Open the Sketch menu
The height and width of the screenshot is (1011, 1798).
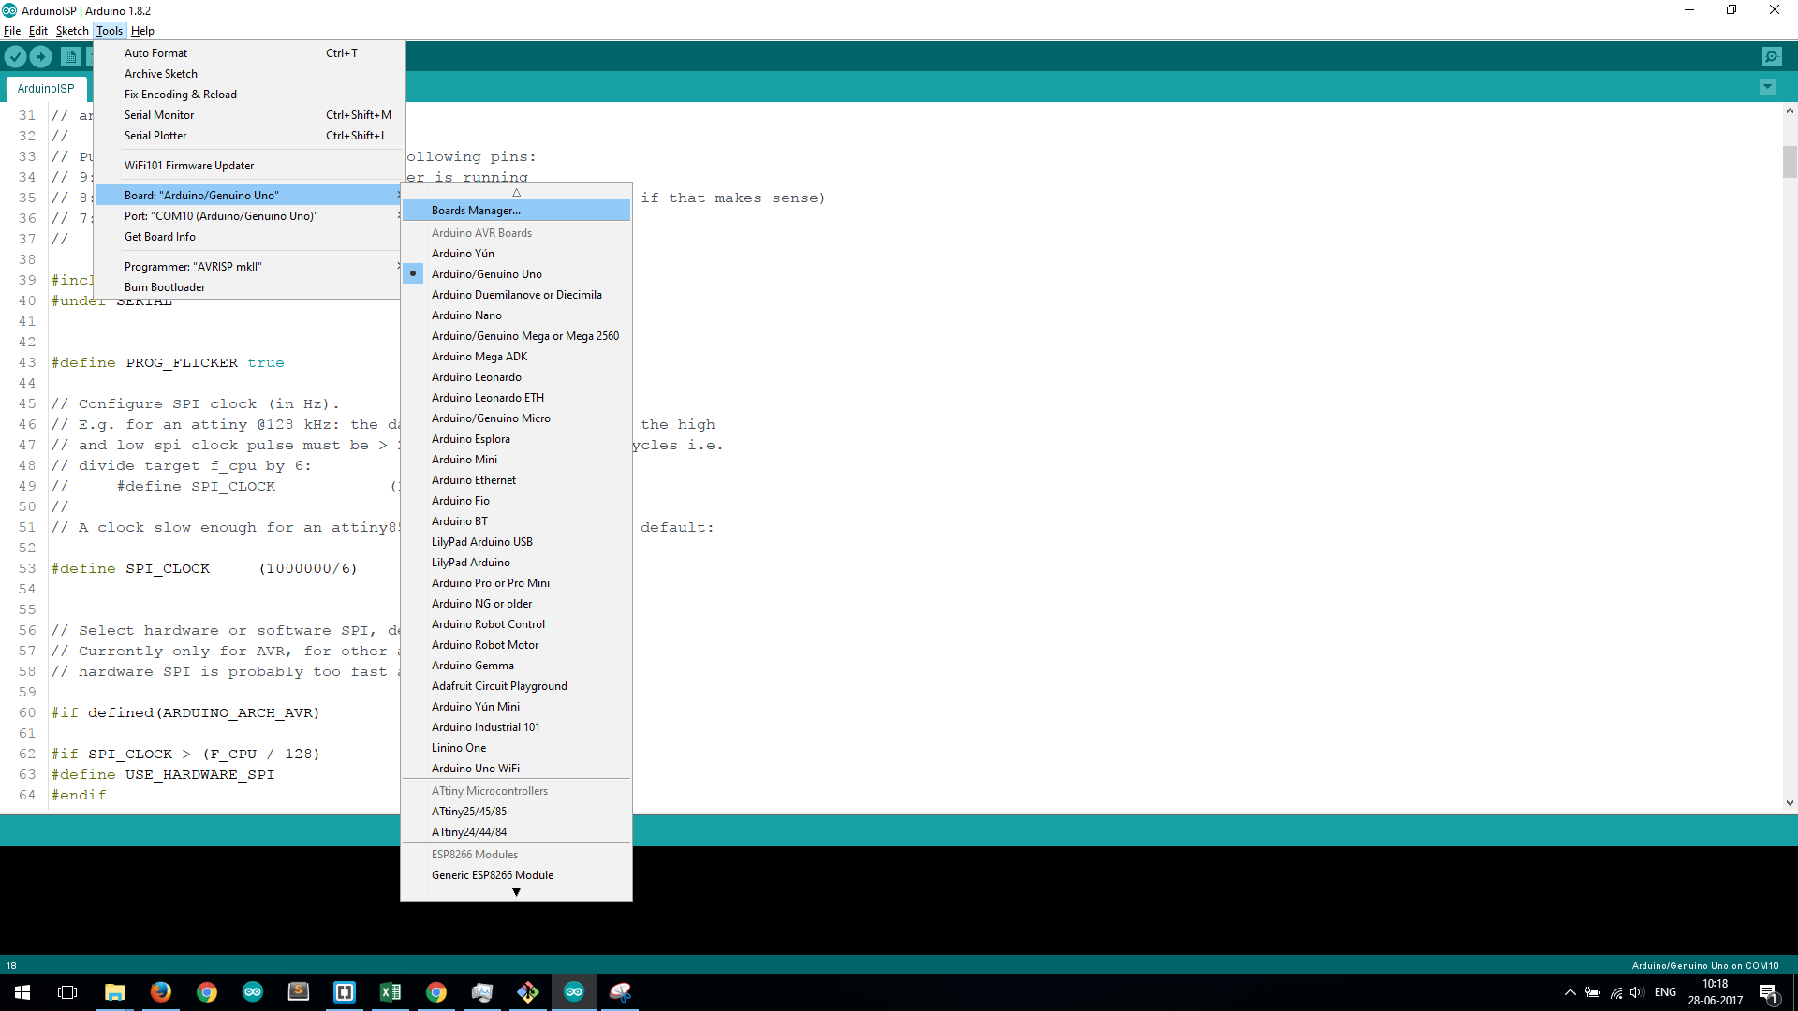[72, 31]
